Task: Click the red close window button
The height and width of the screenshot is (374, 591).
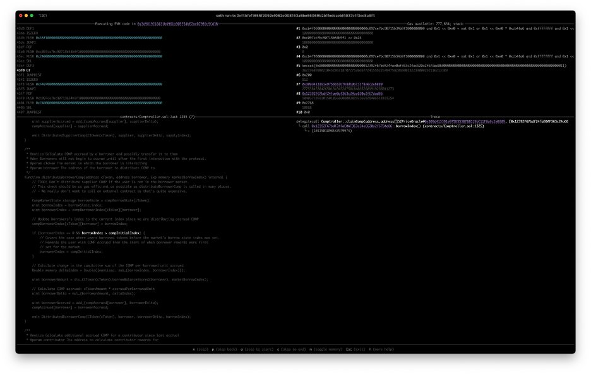Action: point(21,15)
